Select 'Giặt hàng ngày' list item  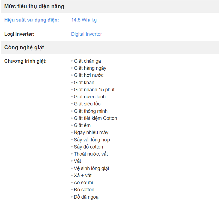point(90,68)
